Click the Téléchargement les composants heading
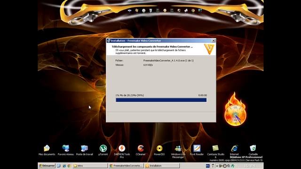301x169 pixels. pos(152,46)
